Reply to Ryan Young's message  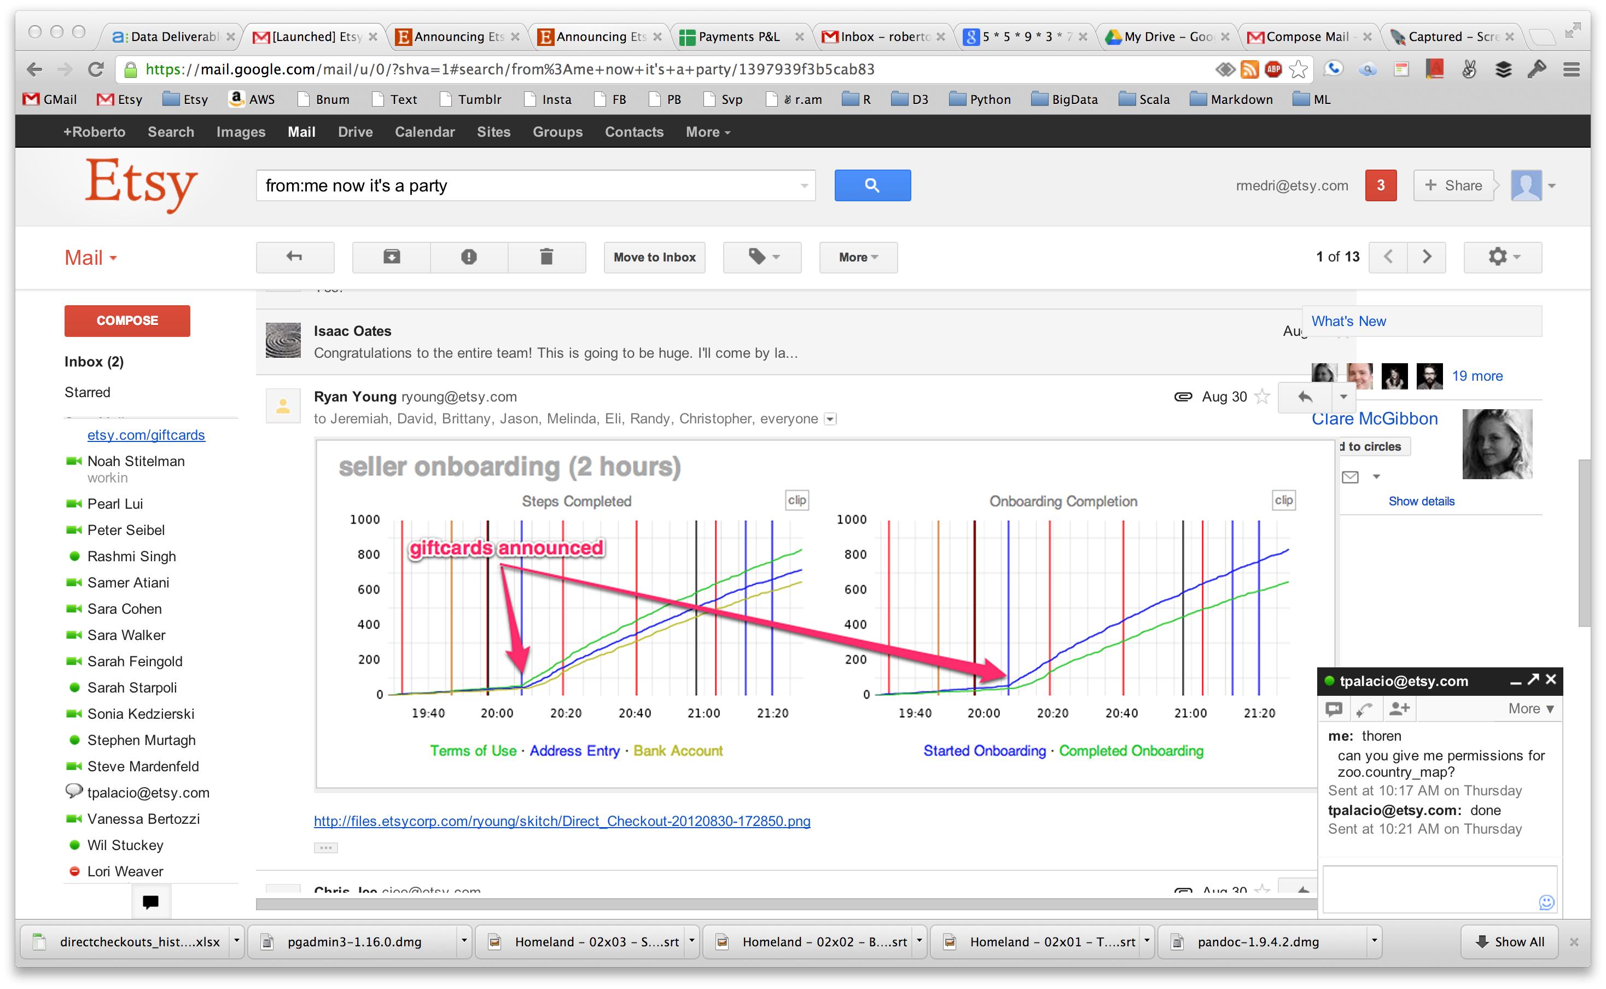1305,397
